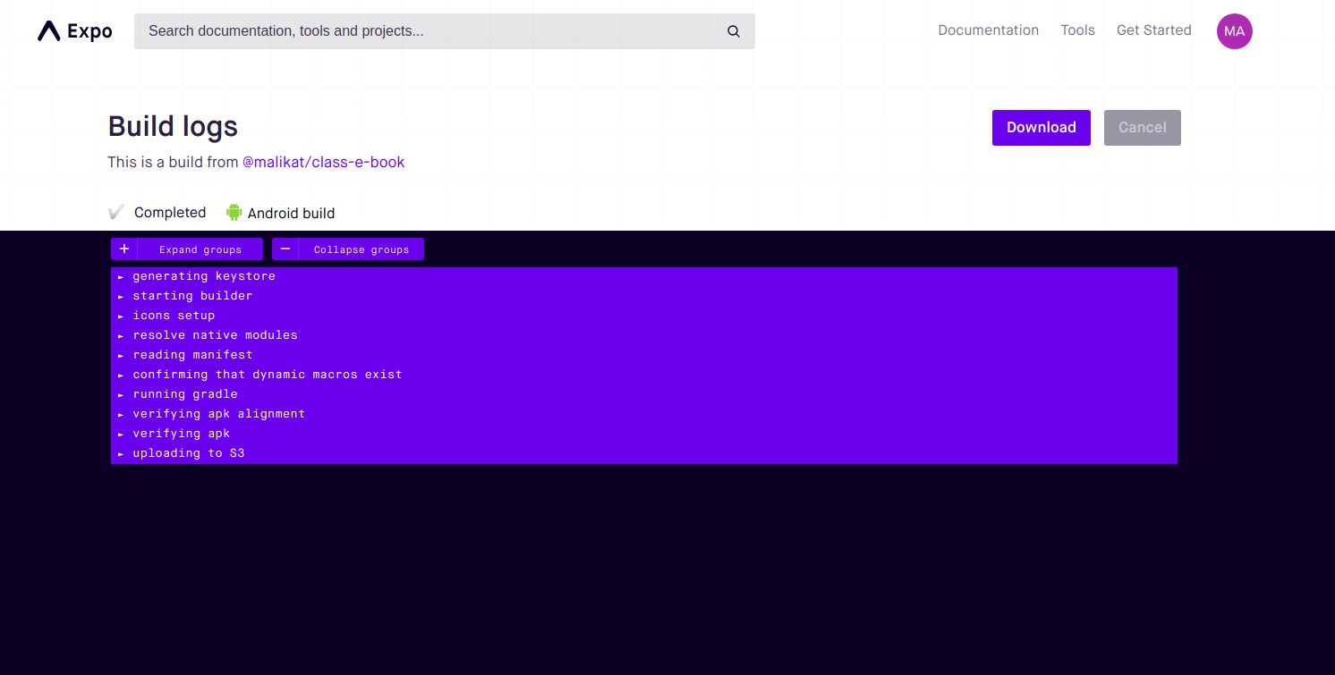Click the Get Started link
This screenshot has width=1335, height=675.
coord(1153,30)
